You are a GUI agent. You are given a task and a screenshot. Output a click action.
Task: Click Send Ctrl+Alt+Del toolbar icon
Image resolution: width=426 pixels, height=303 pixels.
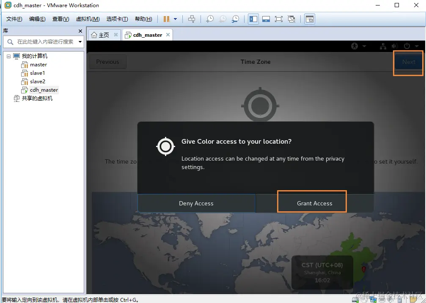(192, 19)
